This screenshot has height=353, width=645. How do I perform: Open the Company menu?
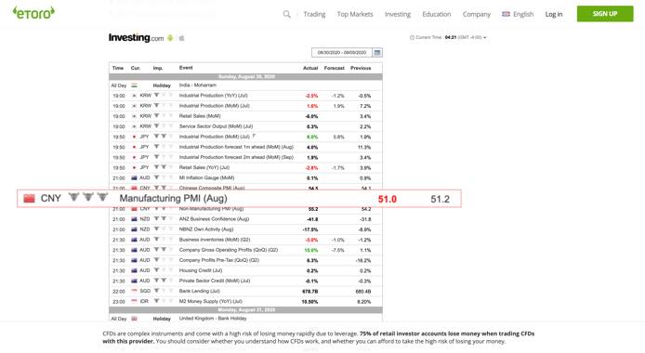[477, 14]
